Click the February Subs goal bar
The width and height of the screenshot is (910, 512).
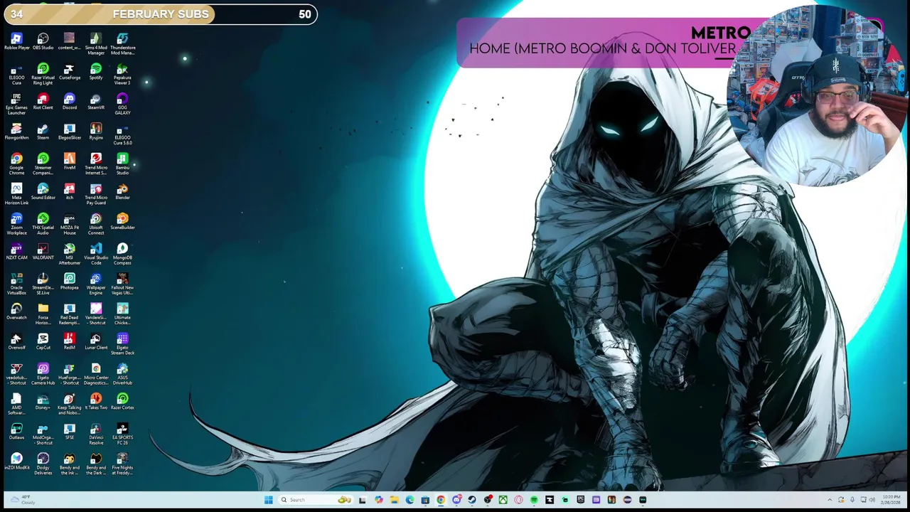click(x=160, y=14)
